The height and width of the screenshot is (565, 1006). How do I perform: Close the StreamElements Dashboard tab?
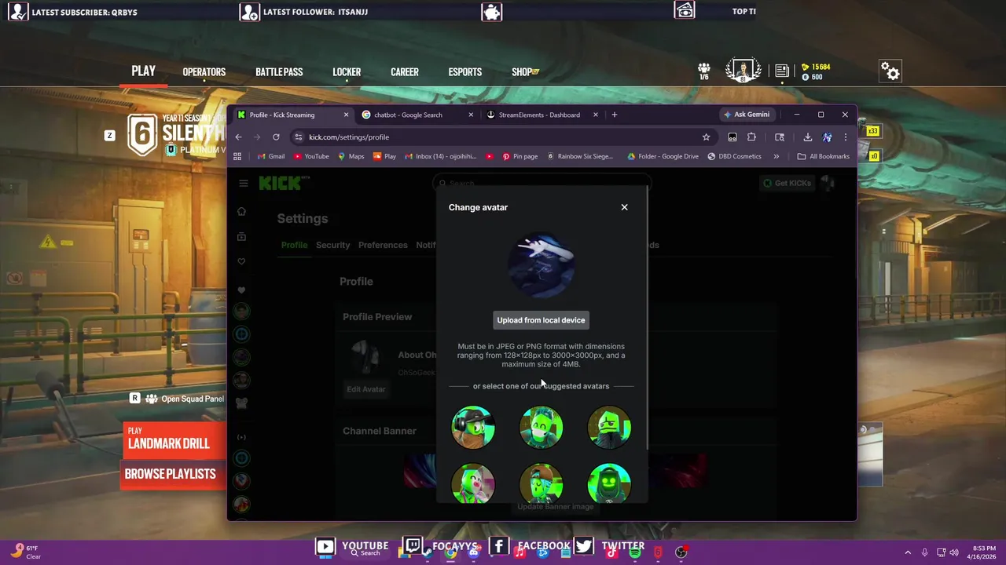click(595, 115)
